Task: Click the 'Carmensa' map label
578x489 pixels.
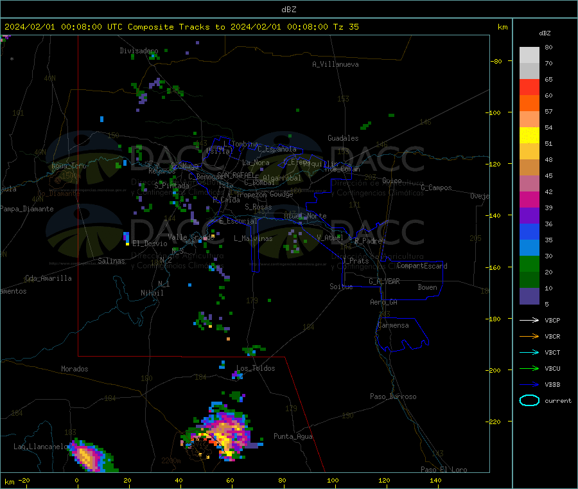Action: [x=393, y=326]
